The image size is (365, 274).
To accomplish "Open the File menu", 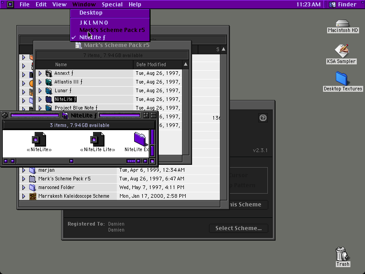I will (x=25, y=5).
